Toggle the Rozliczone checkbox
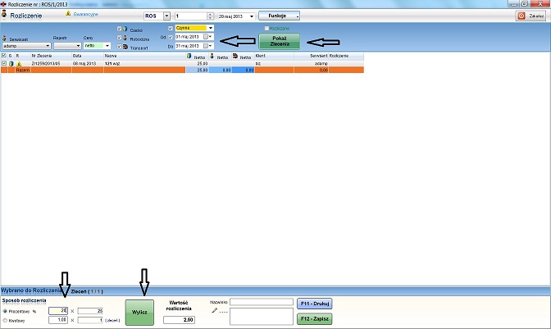Screen dimensions: 551x329 266,28
